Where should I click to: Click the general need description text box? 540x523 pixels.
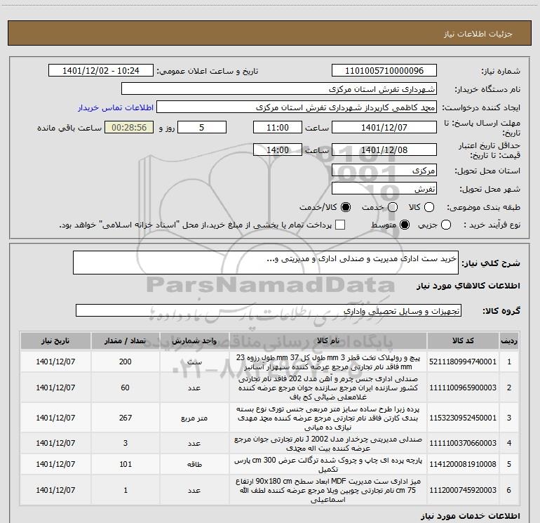(x=266, y=263)
